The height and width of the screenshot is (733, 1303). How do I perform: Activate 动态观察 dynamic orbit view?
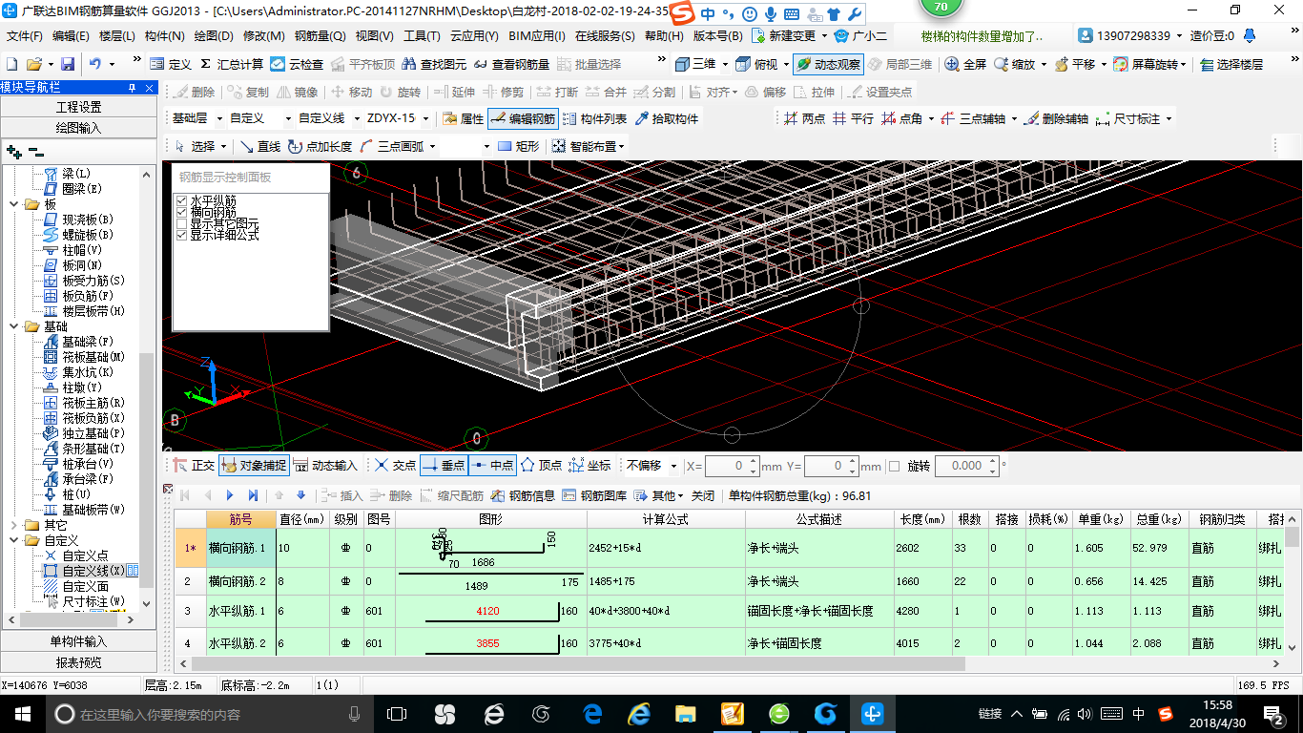828,64
